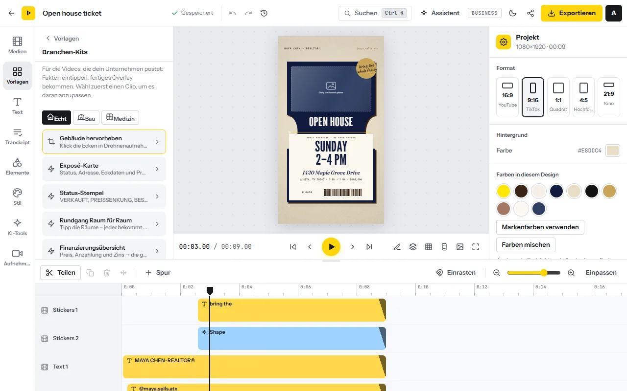
Task: Click the yellow play button
Action: (x=331, y=247)
